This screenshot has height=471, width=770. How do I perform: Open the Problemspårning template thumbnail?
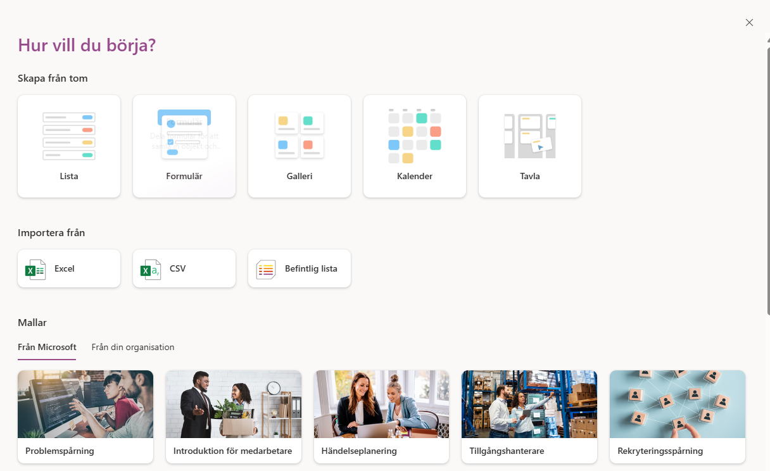click(85, 404)
